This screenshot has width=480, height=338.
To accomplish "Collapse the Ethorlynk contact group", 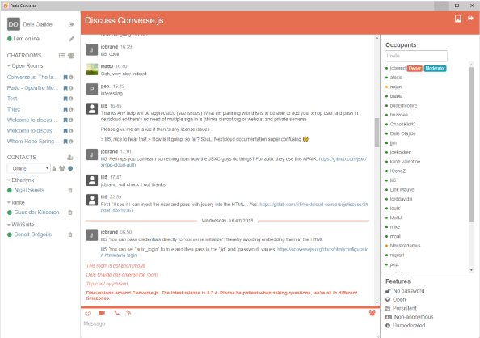I will 20,180.
